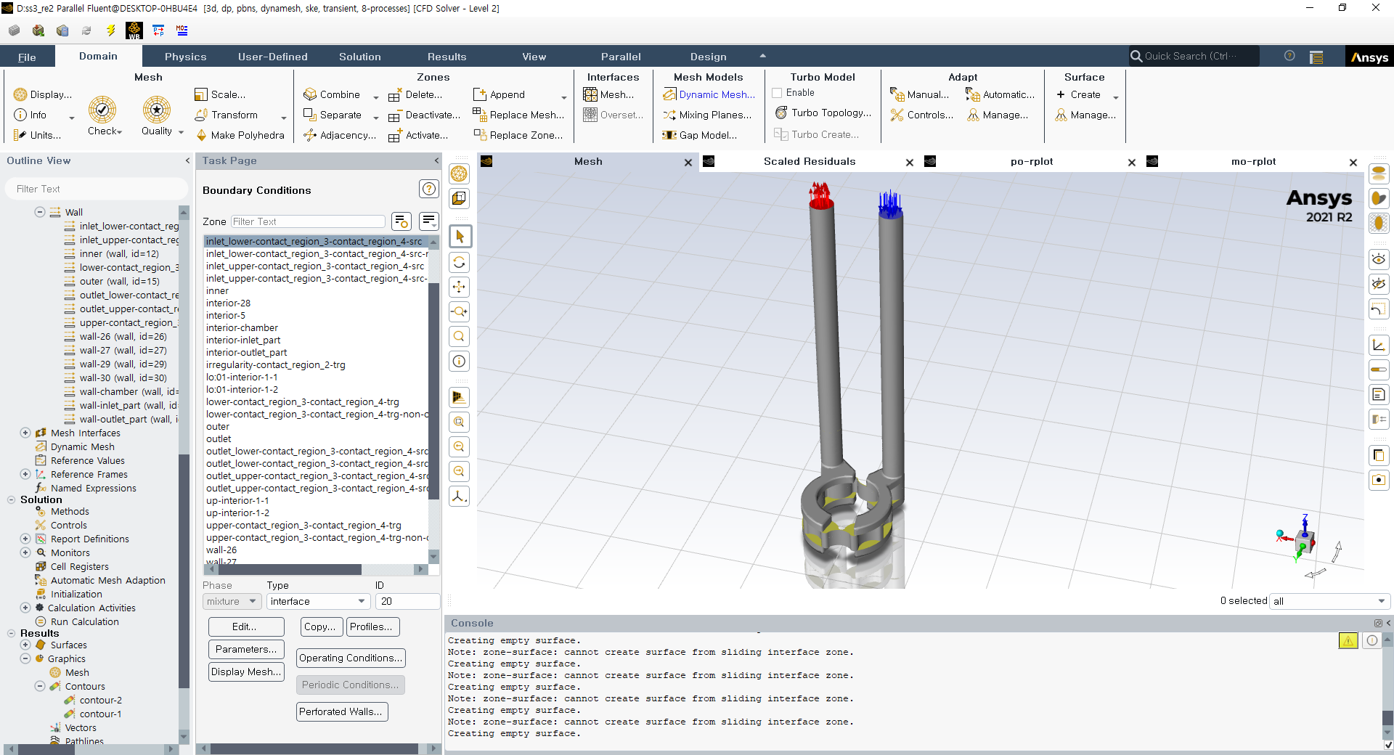The height and width of the screenshot is (755, 1394).
Task: Select the pan/translate view tool
Action: click(460, 287)
